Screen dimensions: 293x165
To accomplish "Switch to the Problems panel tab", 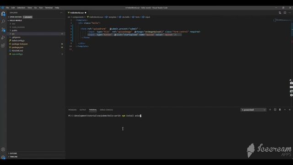I will coord(72,110).
